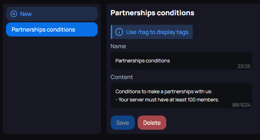Create a new tag with the New button
260x140 pixels.
(x=52, y=14)
